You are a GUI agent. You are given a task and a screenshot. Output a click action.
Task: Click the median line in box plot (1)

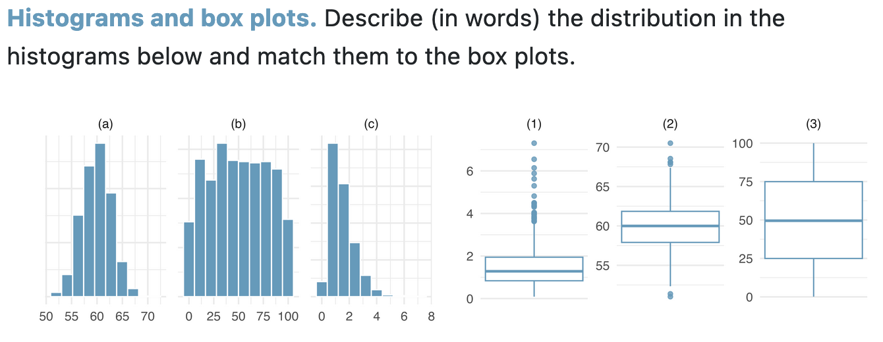tap(534, 271)
